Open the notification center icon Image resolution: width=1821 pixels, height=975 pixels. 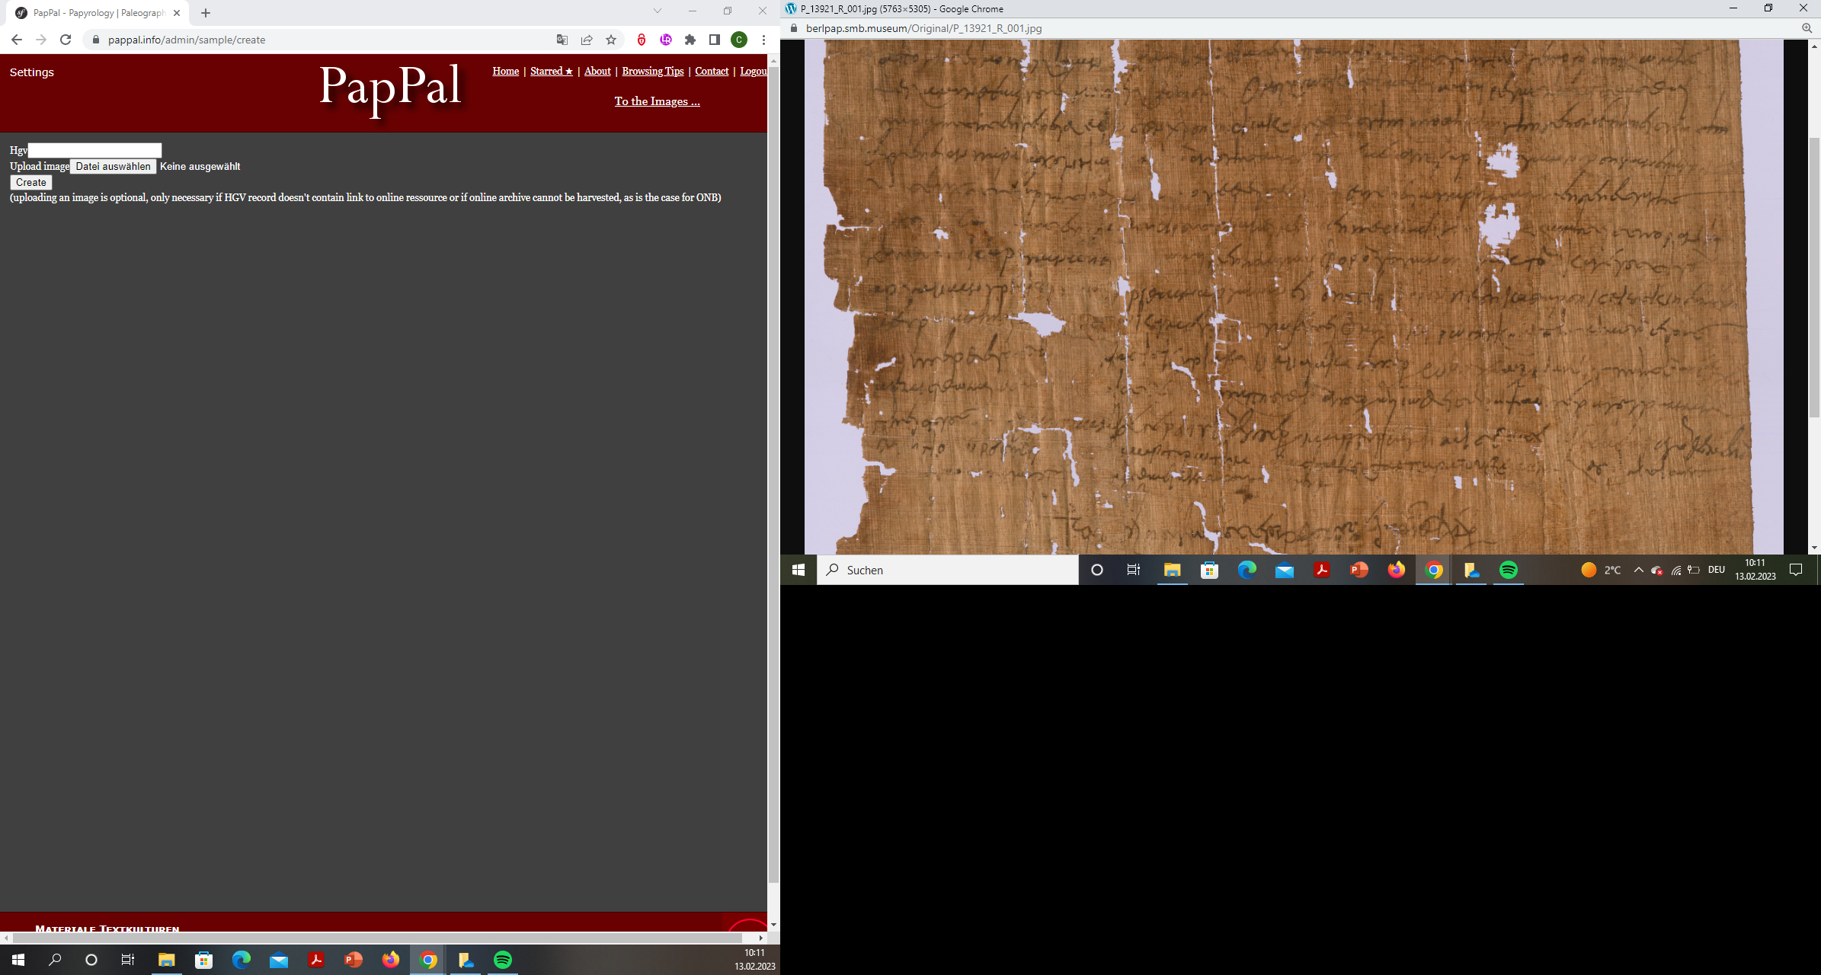click(x=1796, y=570)
